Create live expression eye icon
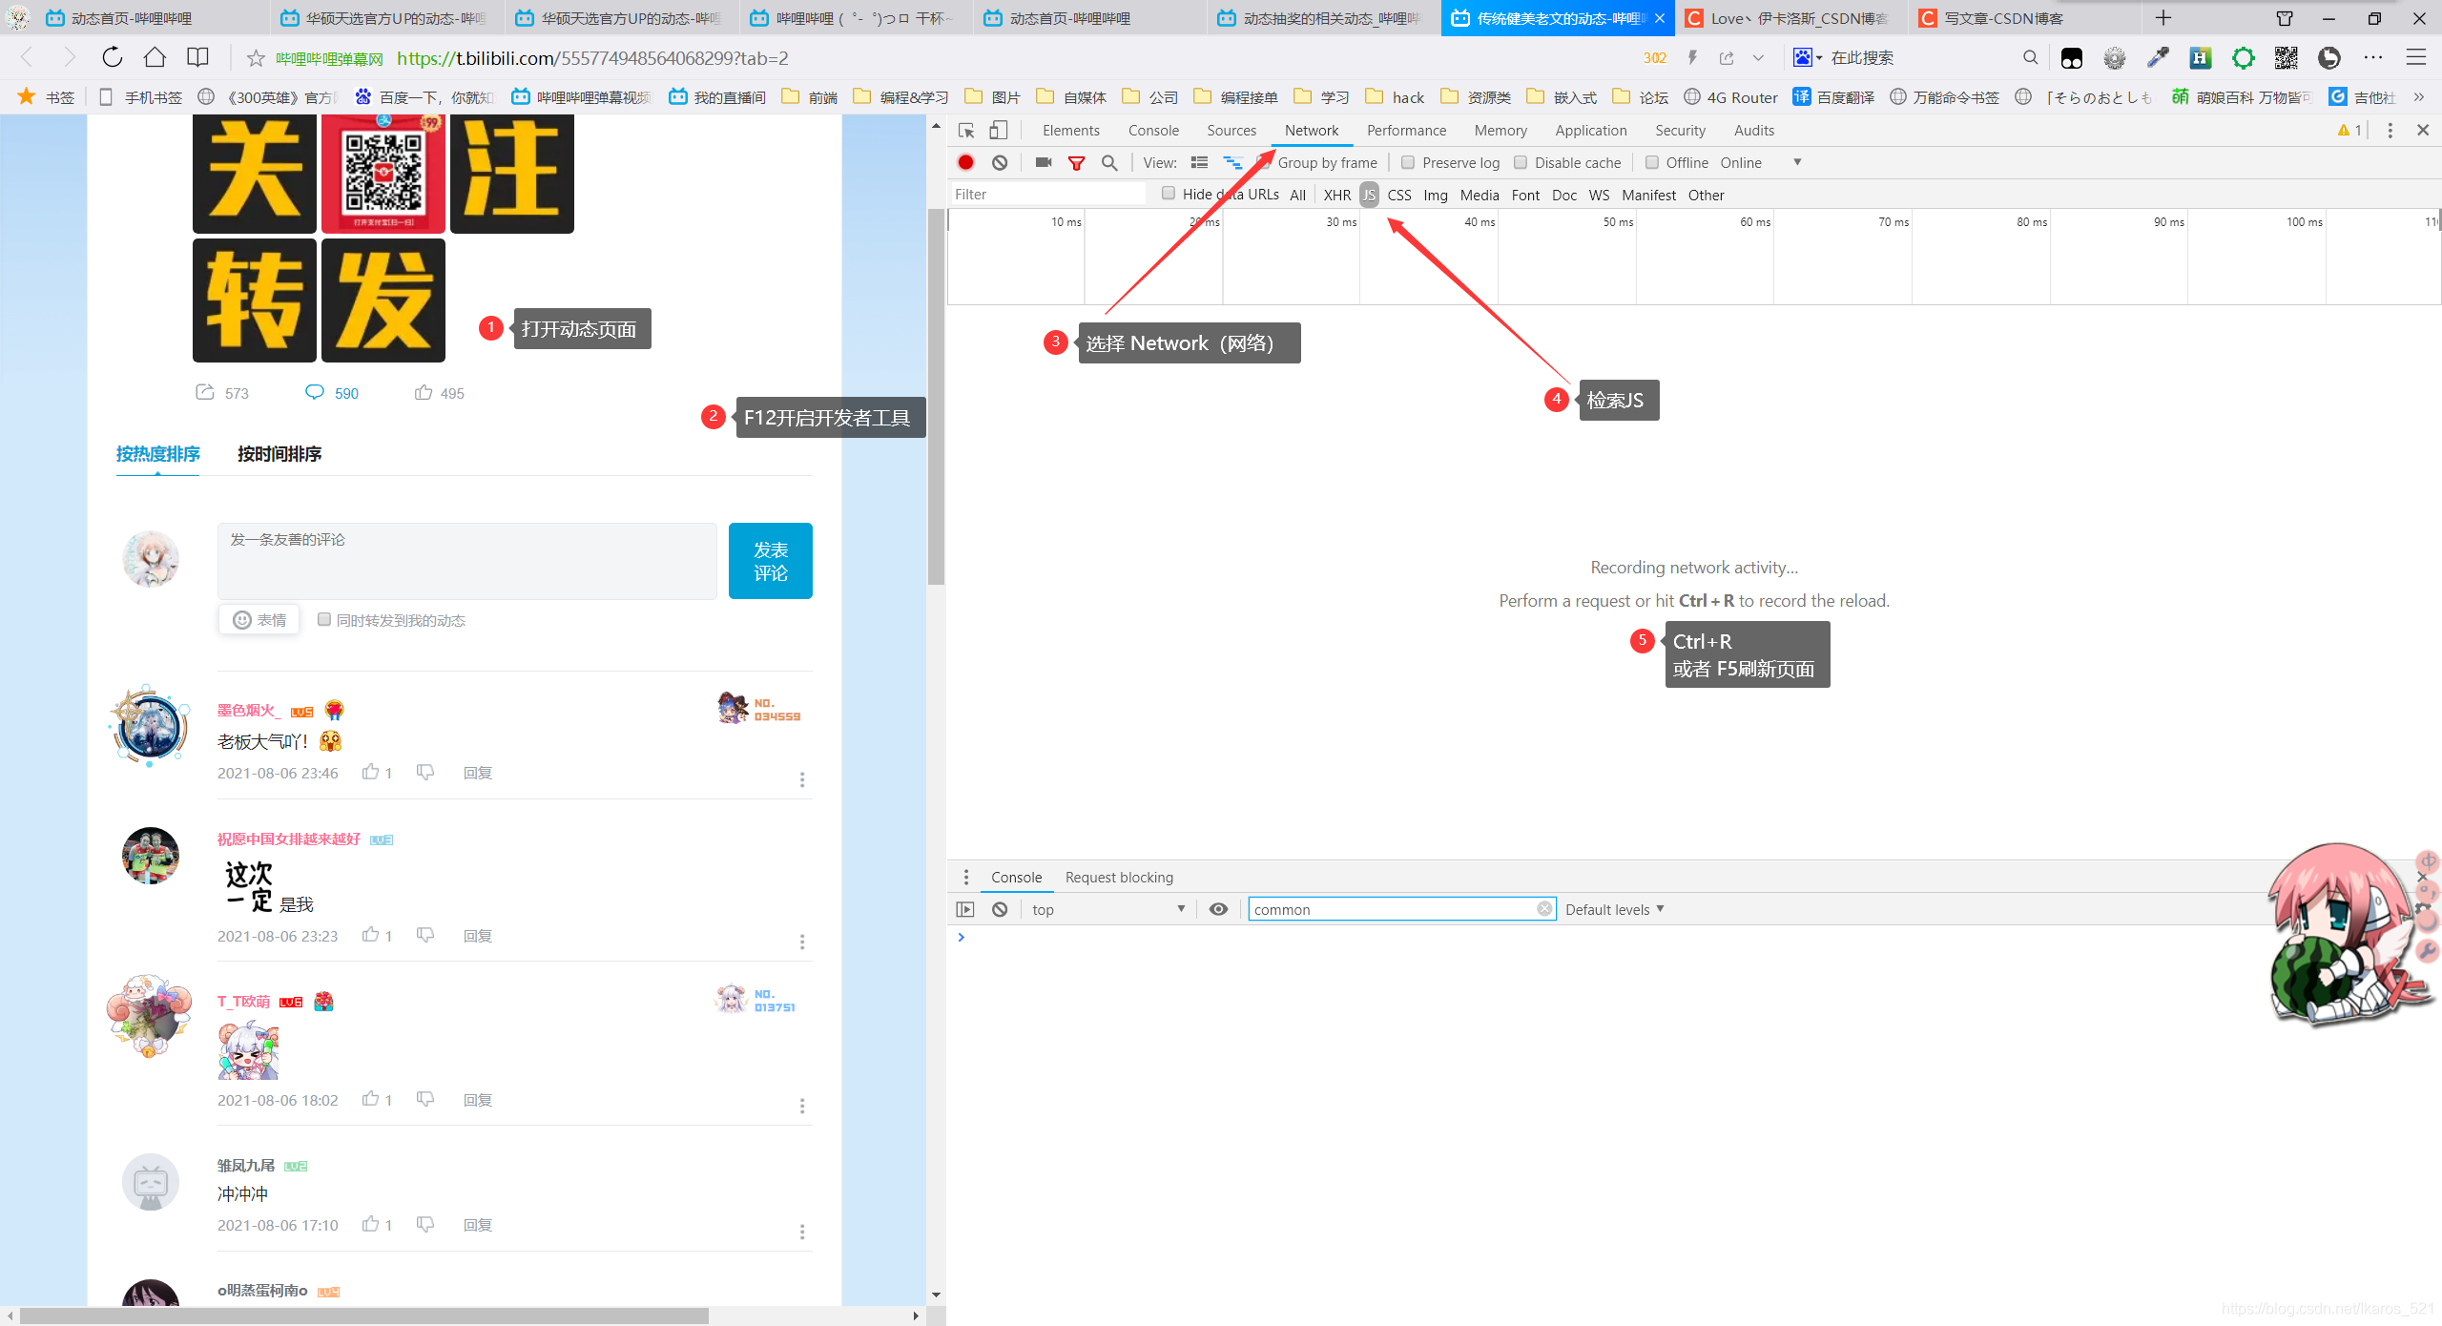 click(x=1218, y=910)
